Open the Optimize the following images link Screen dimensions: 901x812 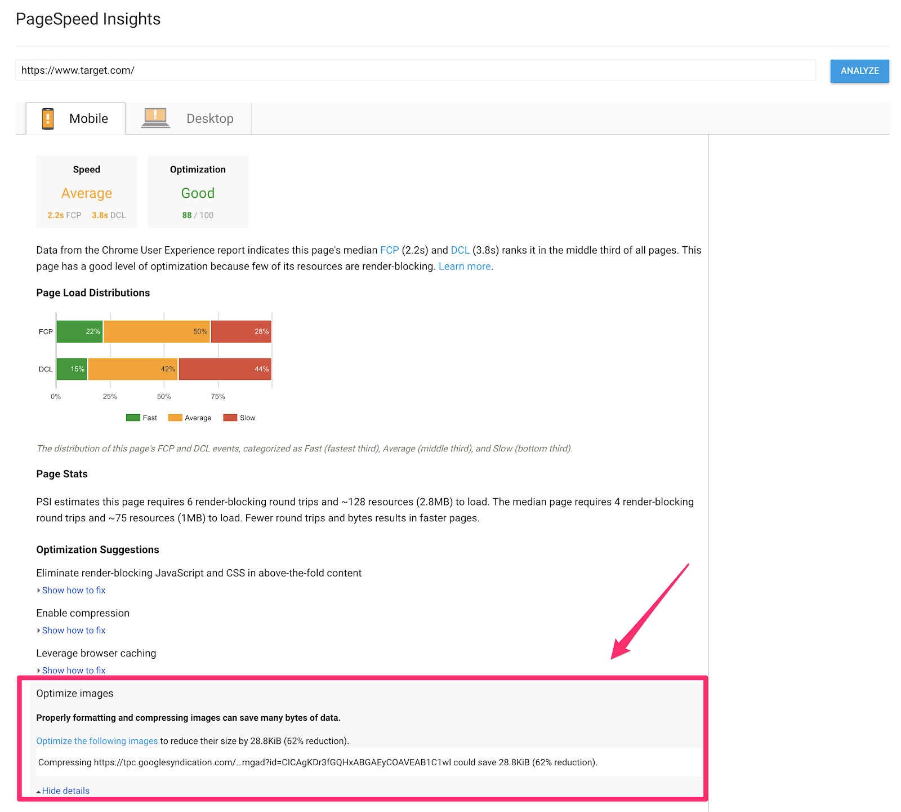tap(96, 740)
